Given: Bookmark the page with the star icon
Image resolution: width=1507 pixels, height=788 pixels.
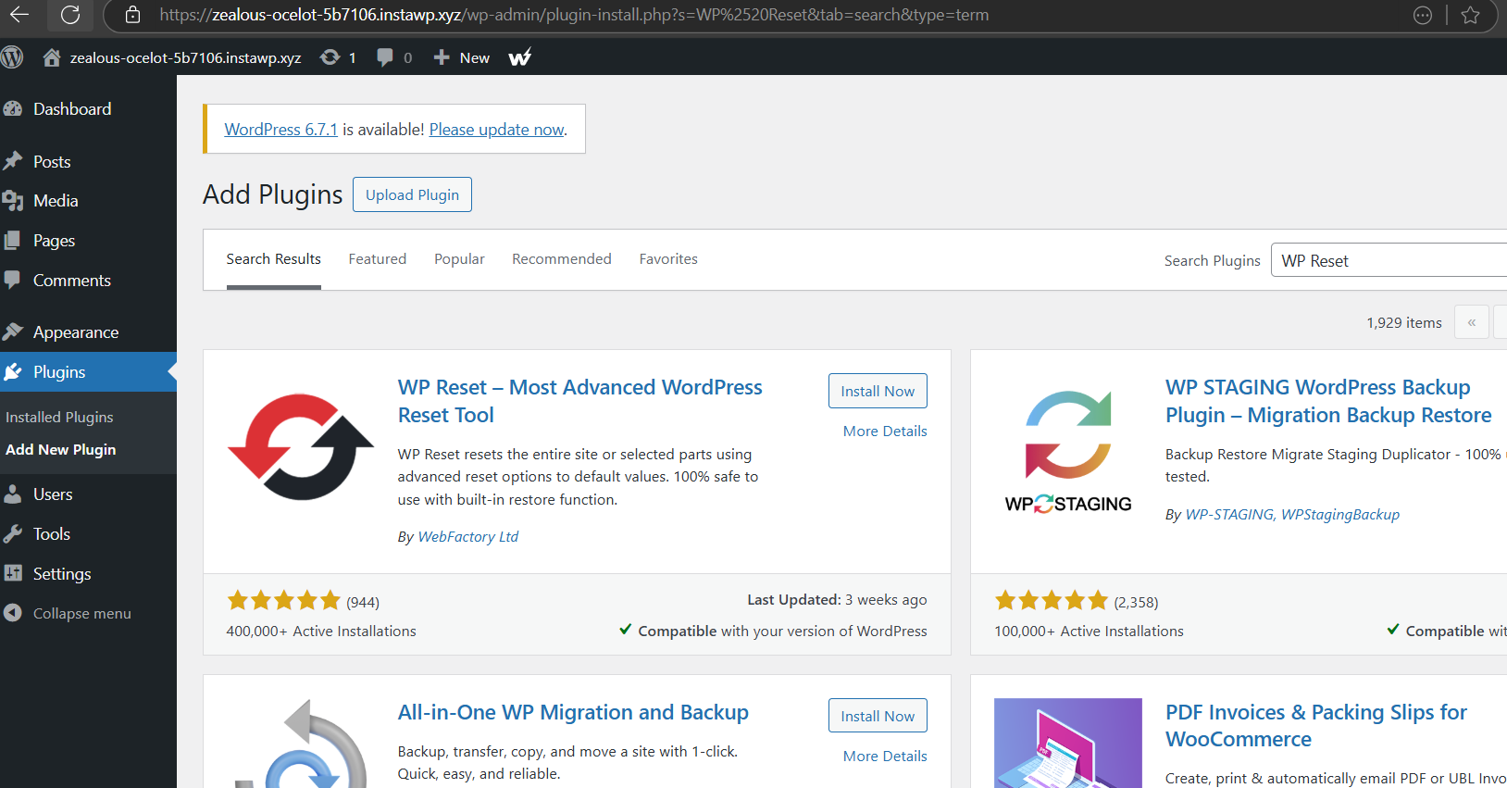Looking at the screenshot, I should [x=1470, y=15].
